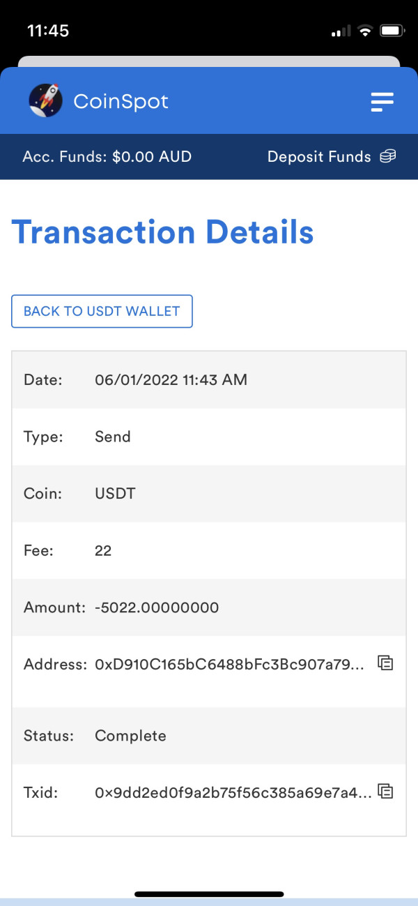Copy the Txid using copy icon
Image resolution: width=418 pixels, height=906 pixels.
coord(385,791)
